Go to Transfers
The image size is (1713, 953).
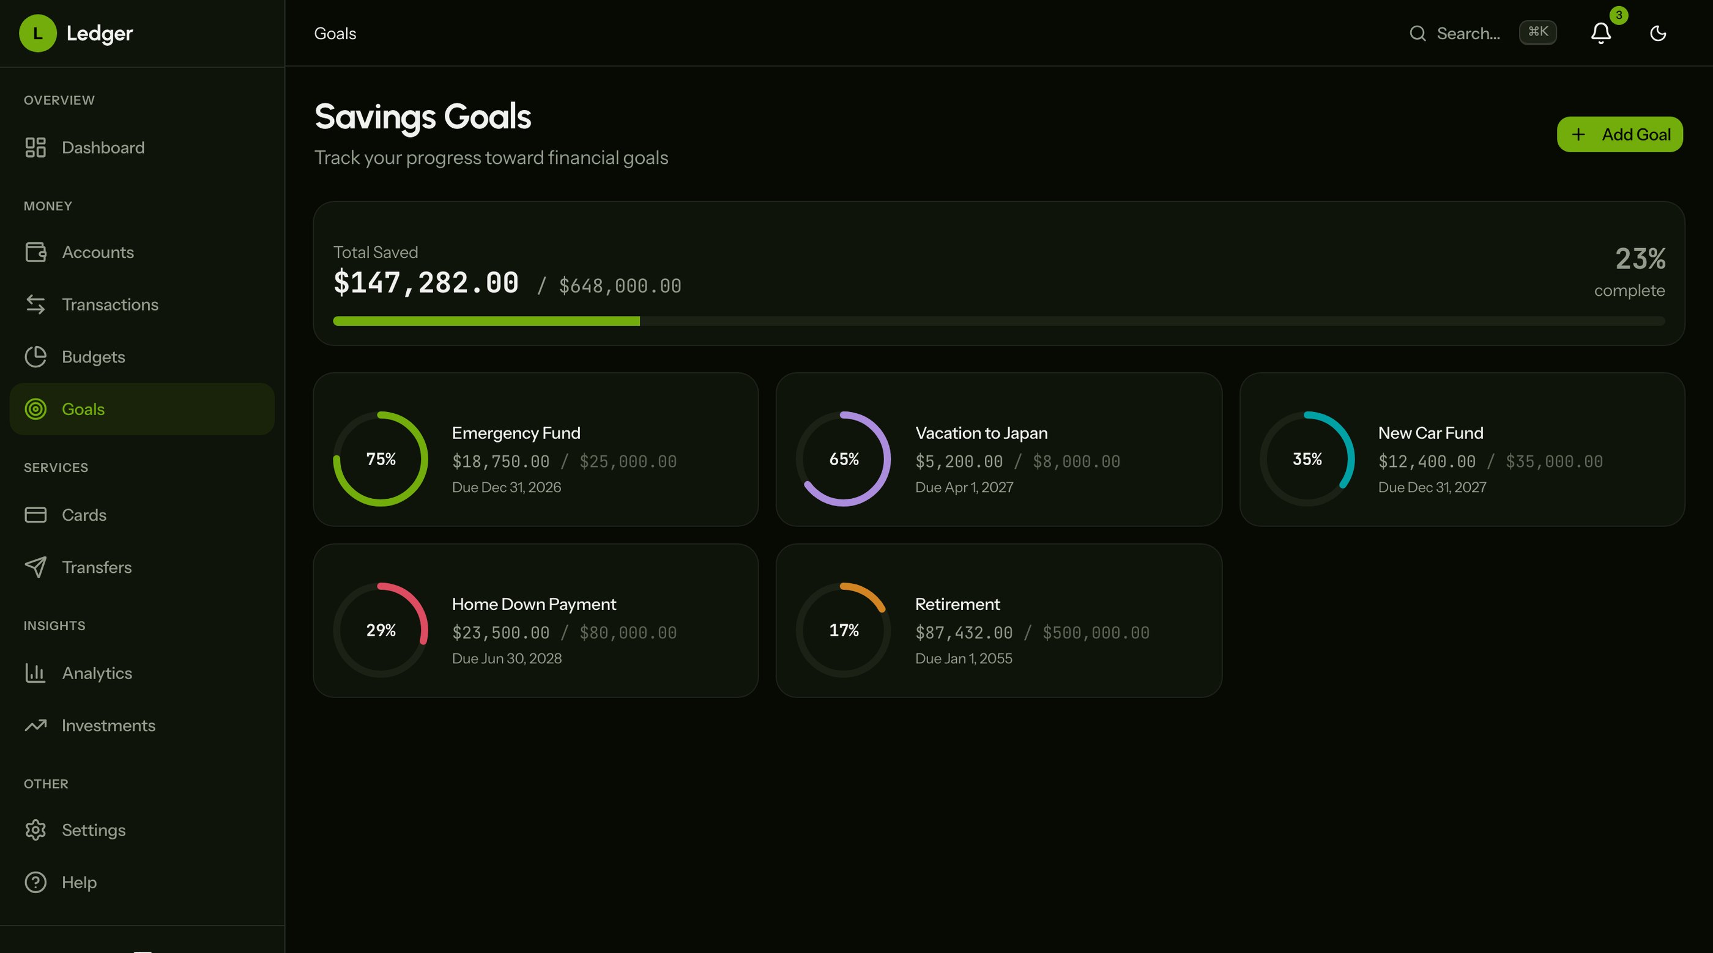[143, 567]
